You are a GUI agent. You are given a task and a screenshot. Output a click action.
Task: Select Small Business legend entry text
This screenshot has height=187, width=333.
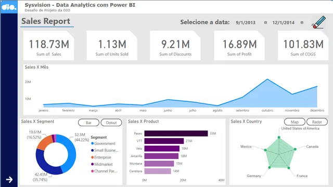tap(106, 150)
